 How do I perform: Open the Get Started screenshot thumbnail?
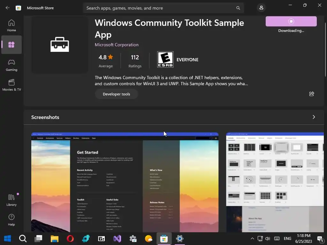pyautogui.click(x=125, y=182)
